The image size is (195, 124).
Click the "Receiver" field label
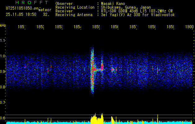64,11
